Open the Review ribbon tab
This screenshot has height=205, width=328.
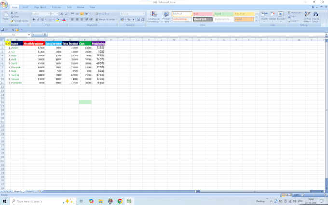tap(81, 7)
